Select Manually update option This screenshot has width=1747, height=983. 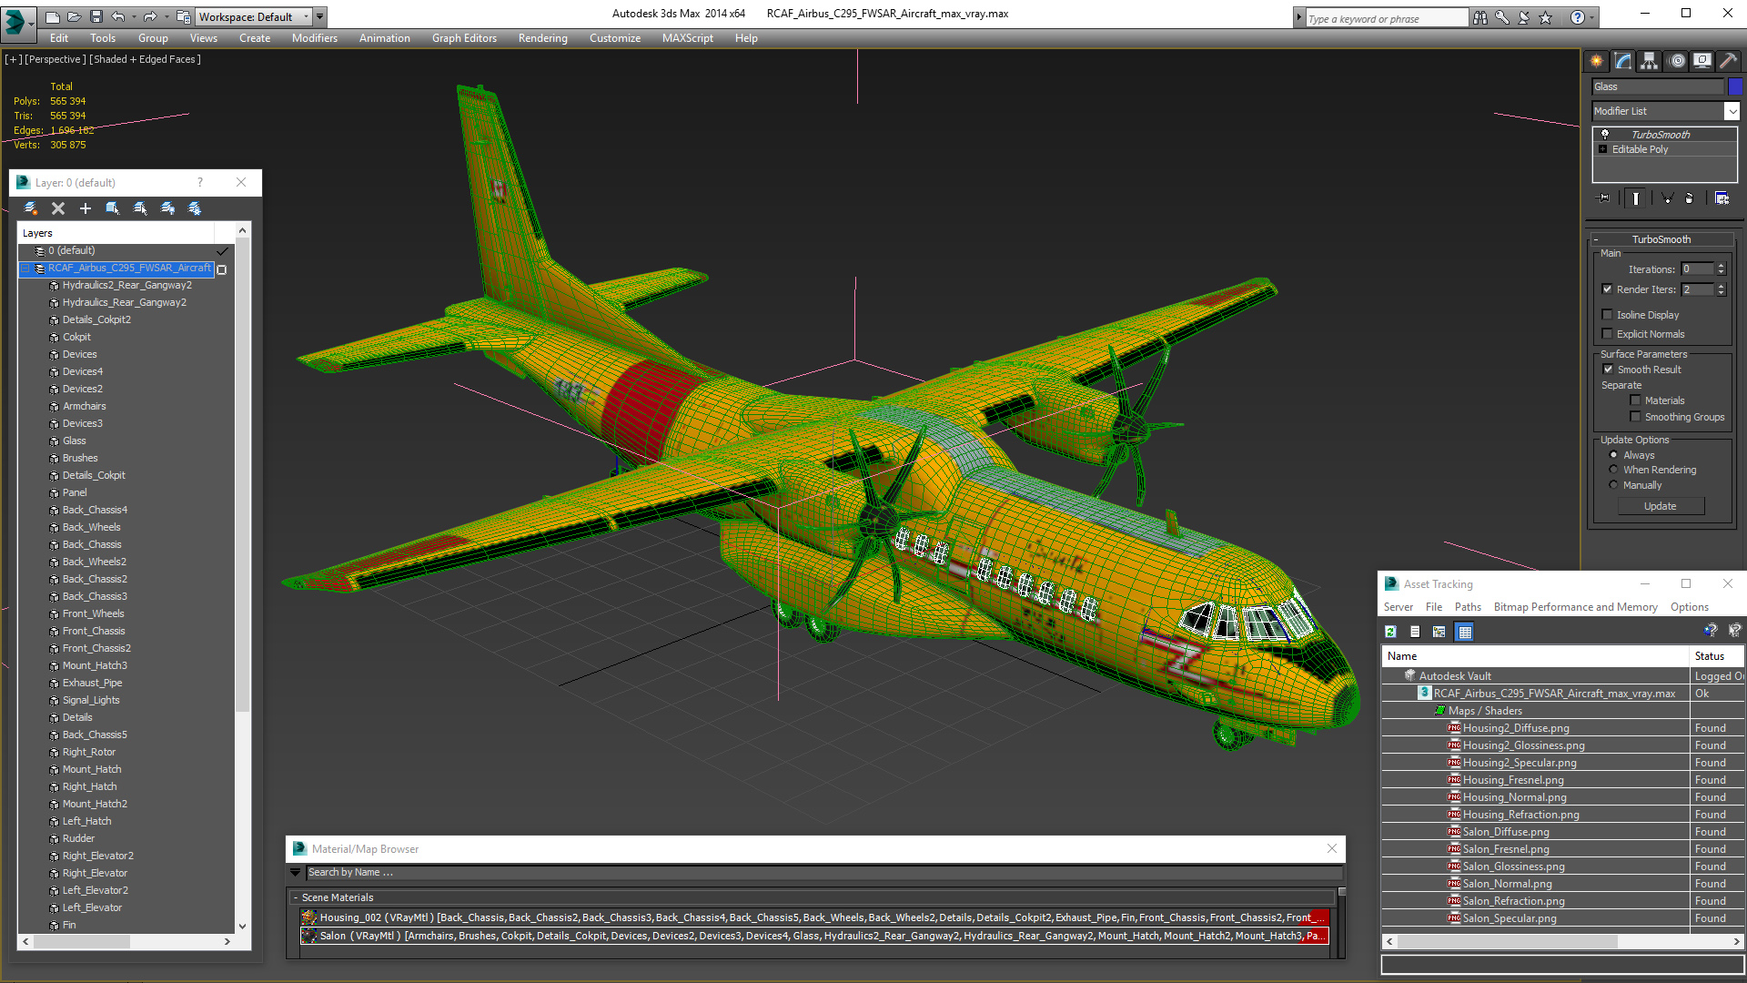click(1614, 485)
